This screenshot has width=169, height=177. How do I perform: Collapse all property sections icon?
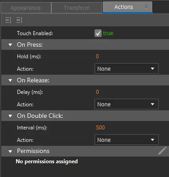click(20, 20)
